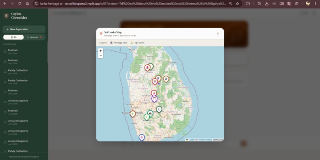Viewport: 320px width, 160px height.
Task: Click the Ceylon Chronicles title text
Action: coord(19,16)
